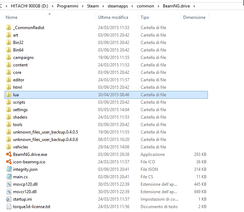Viewport: 244px width, 212px height.
Task: Click the unknown_files_user_backup.0.4.0.6 folder icon
Action: tap(9, 140)
